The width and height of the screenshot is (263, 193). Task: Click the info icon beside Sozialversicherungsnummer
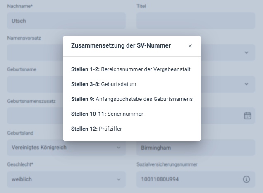tap(246, 179)
